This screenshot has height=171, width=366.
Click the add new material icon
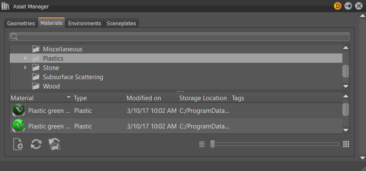point(18,144)
